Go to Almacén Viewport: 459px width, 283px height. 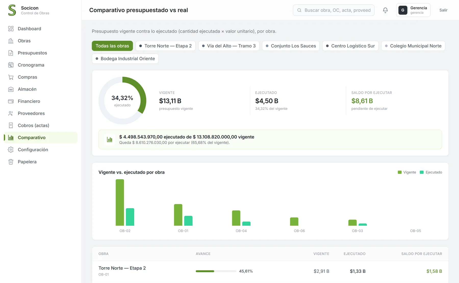point(41,89)
